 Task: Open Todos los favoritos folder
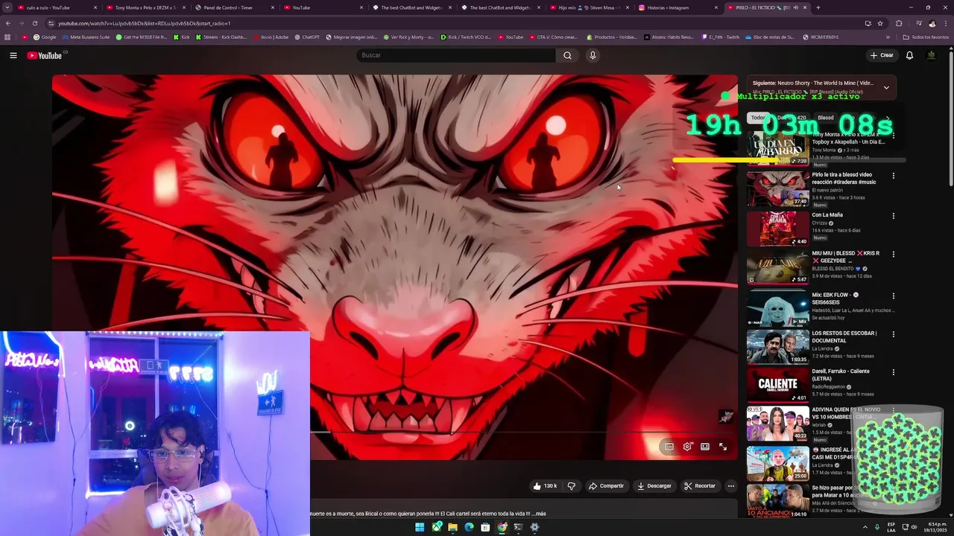[926, 36]
